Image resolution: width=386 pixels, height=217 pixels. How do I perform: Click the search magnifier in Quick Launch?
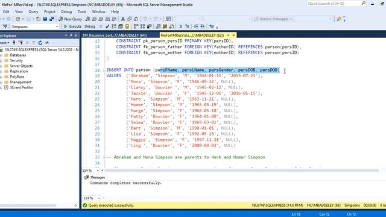(x=363, y=3)
